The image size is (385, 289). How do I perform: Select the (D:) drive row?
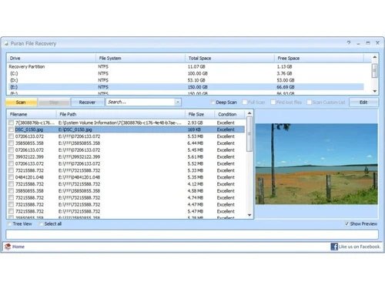(186, 80)
